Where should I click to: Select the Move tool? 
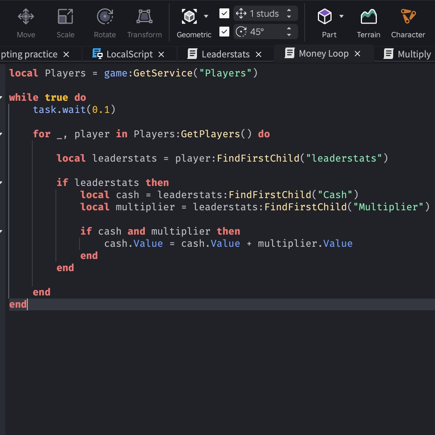26,23
